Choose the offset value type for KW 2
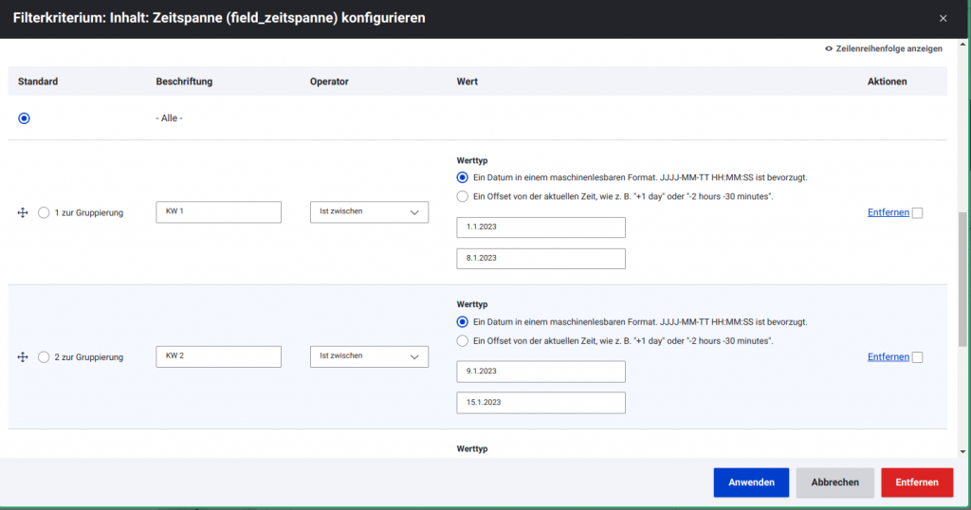This screenshot has height=510, width=971. point(463,340)
